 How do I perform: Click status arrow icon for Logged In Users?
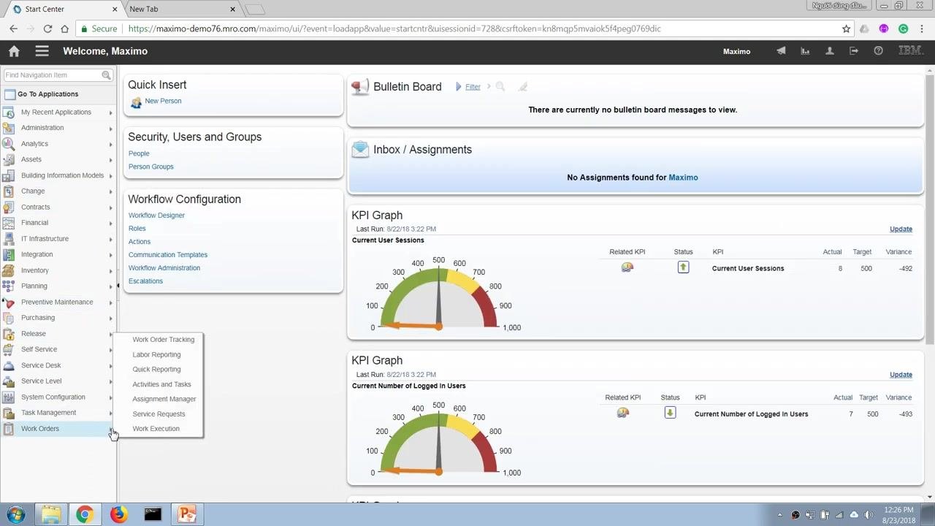pos(670,413)
